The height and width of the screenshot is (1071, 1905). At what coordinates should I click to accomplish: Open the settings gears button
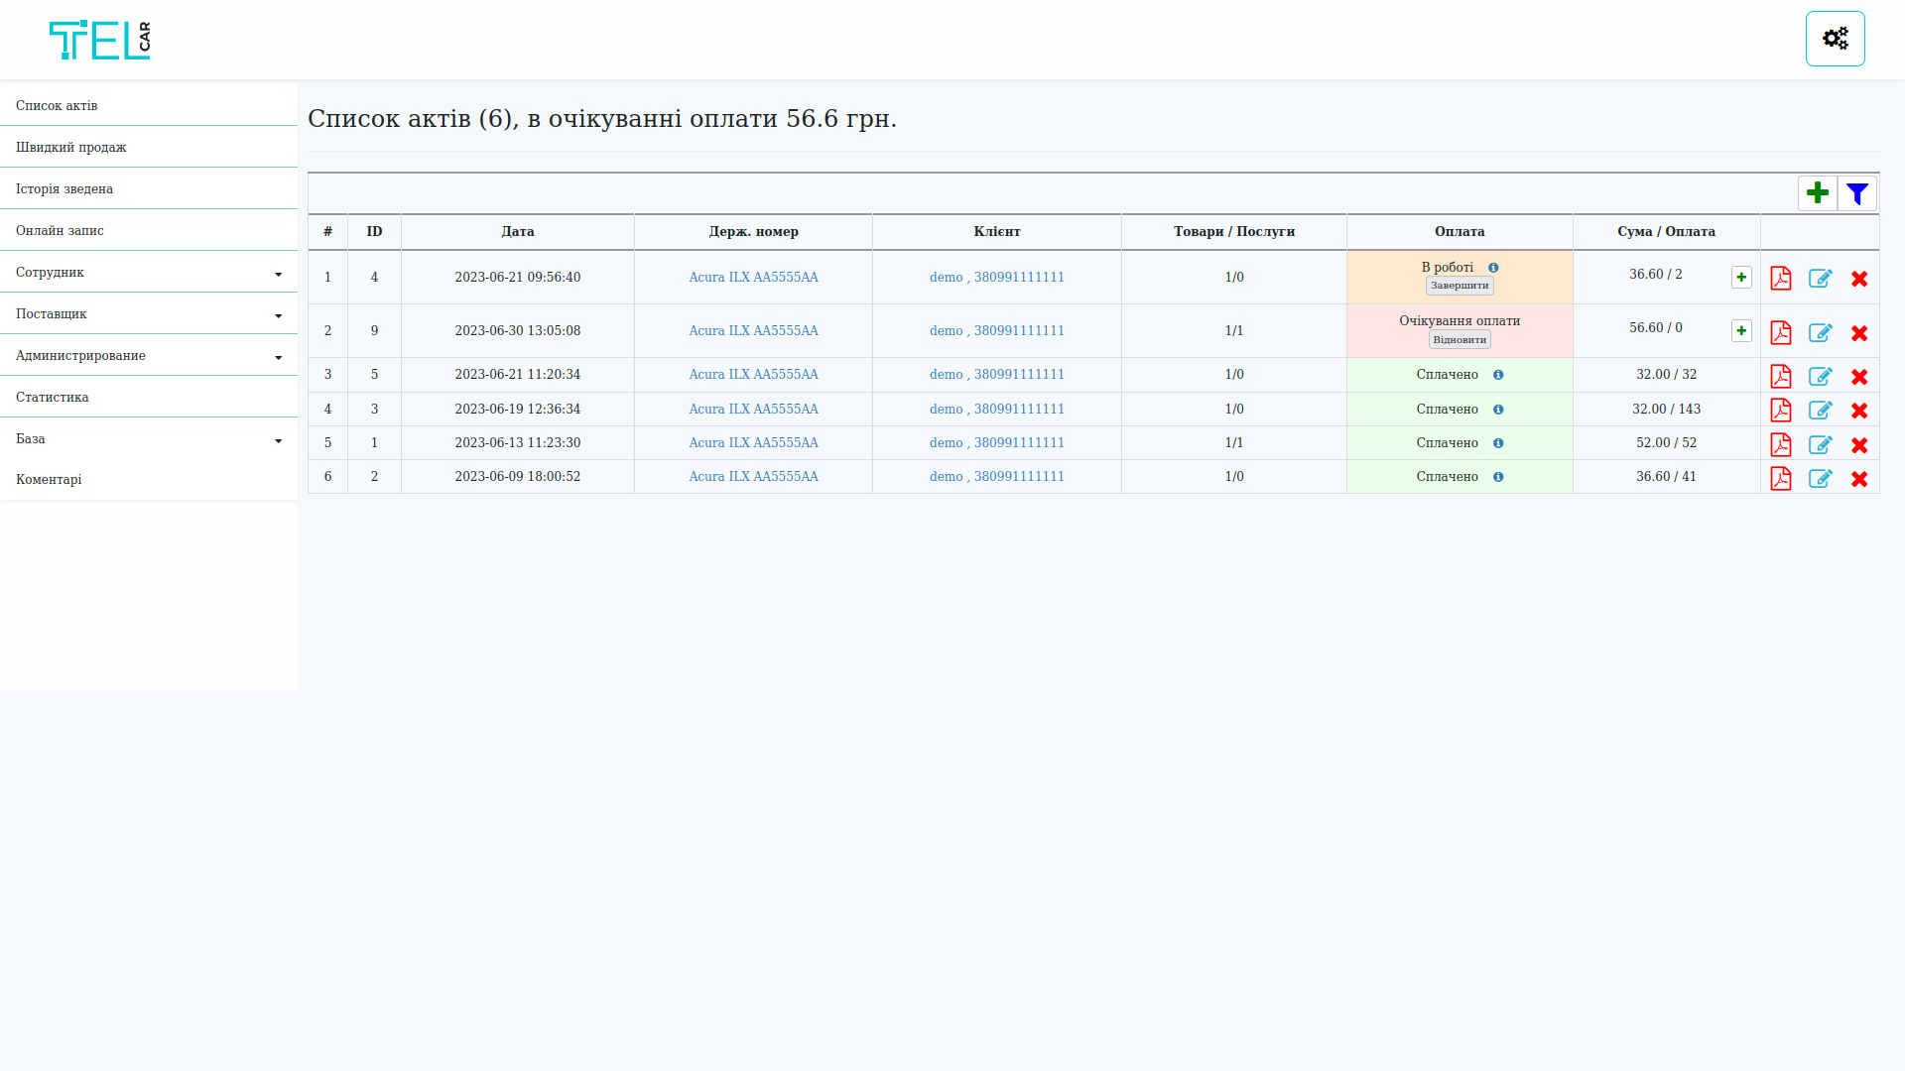1835,39
